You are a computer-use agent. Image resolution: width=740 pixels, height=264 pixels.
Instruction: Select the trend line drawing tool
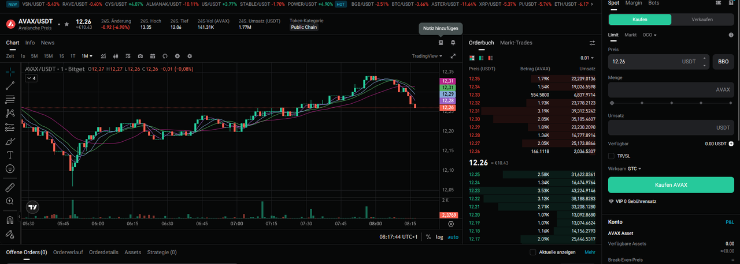(10, 86)
